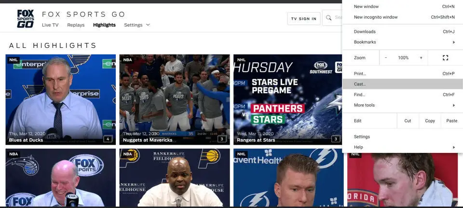Choose Print from the menu
463x208 pixels.
402,73
